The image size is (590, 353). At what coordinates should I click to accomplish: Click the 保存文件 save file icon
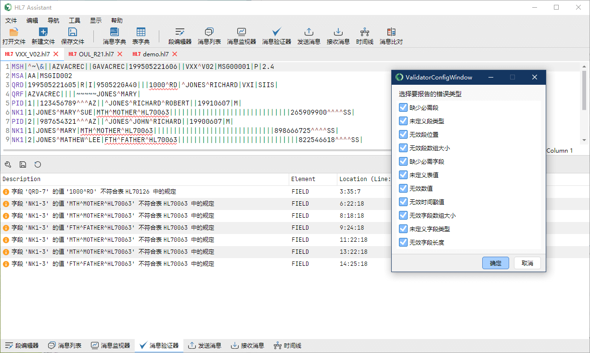click(73, 33)
